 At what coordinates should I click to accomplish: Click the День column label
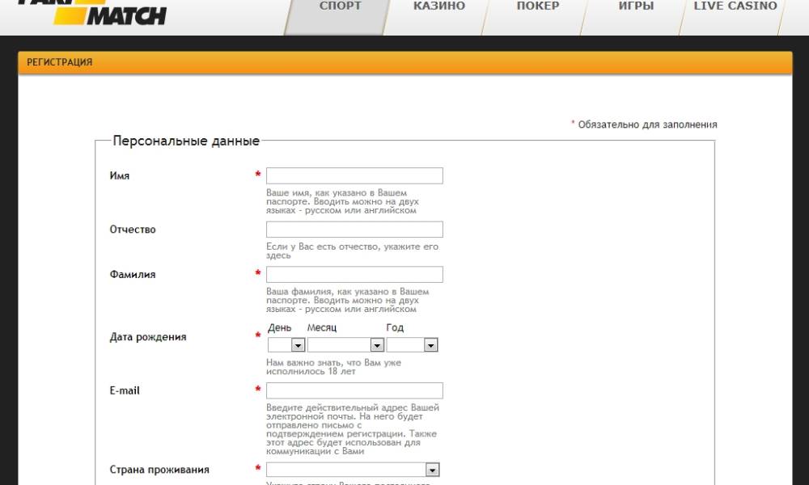coord(280,328)
